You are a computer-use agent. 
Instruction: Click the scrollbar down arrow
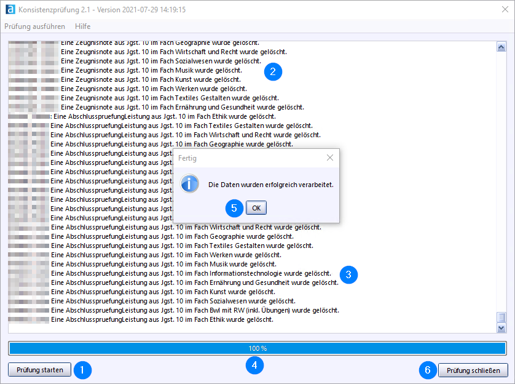point(501,328)
